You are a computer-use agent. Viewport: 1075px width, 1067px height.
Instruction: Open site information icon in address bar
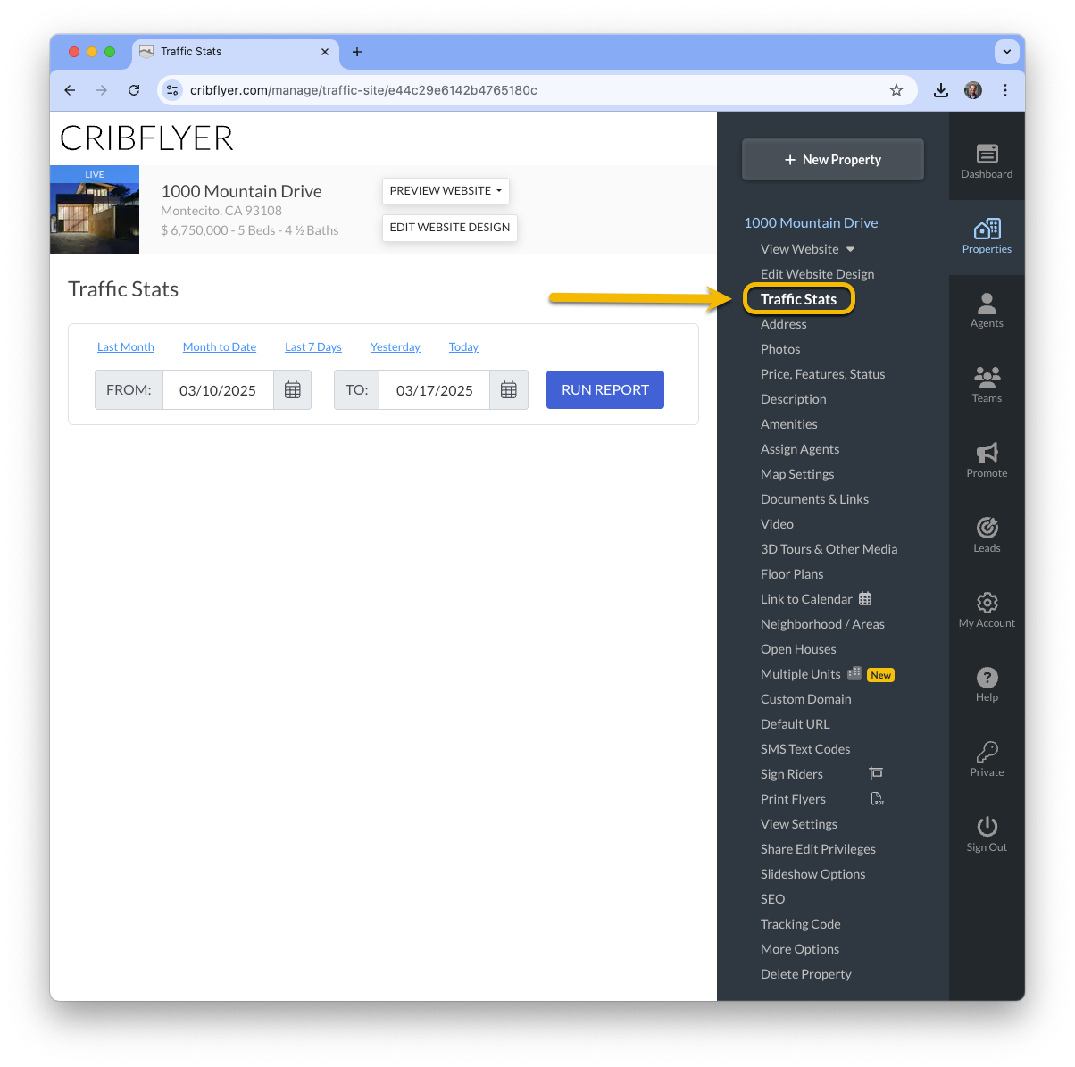173,90
